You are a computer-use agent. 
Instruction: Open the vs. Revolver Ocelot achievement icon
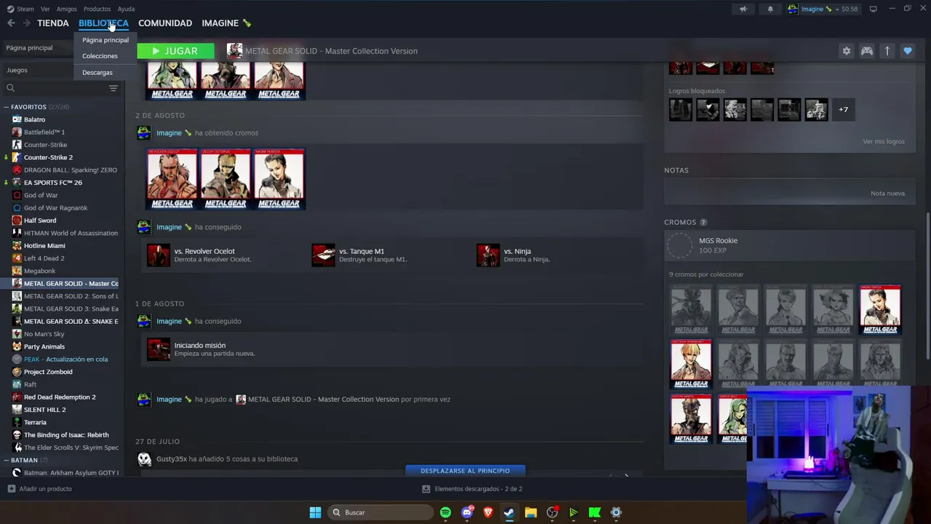pyautogui.click(x=159, y=255)
